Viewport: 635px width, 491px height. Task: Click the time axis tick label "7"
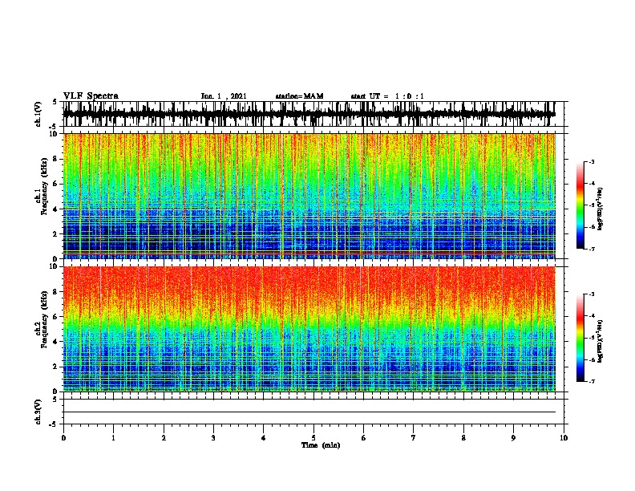(414, 438)
